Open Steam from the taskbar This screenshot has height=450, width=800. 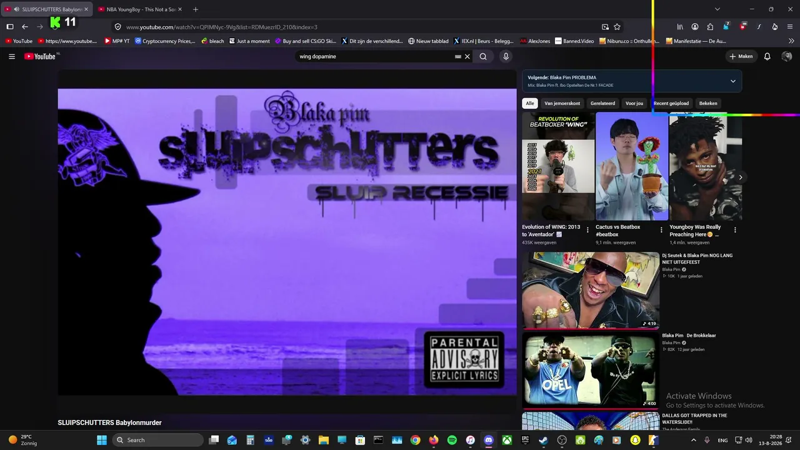point(544,440)
